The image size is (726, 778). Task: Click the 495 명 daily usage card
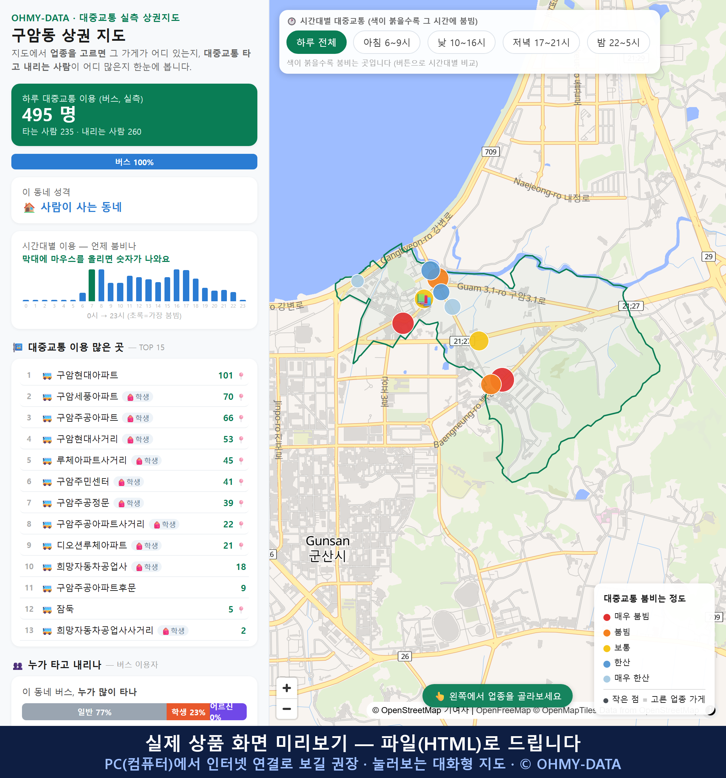click(134, 115)
